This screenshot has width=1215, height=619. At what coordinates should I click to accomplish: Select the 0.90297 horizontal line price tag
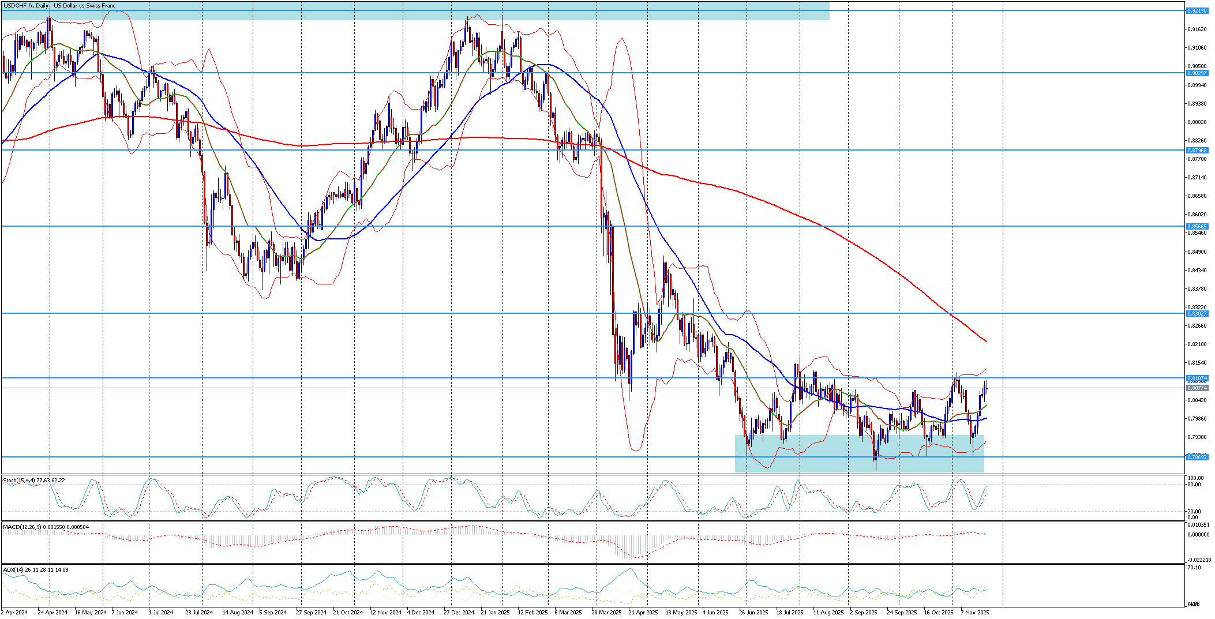tap(1197, 73)
